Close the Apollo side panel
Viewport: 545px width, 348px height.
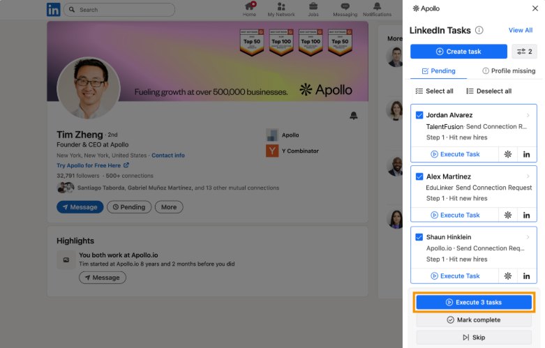(535, 8)
